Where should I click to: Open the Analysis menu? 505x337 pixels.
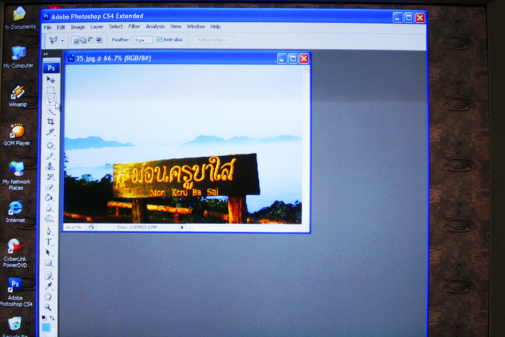click(x=156, y=26)
